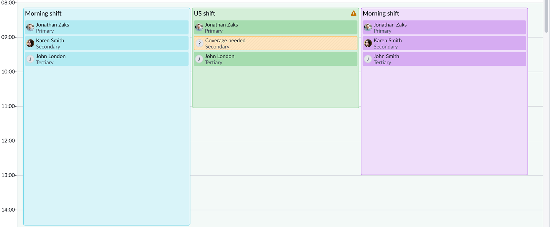Click John Smith avatar in the purple shift

tap(368, 59)
